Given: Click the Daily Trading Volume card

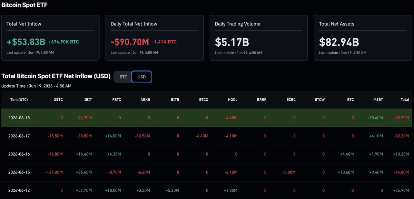Looking at the screenshot, I should pyautogui.click(x=259, y=38).
